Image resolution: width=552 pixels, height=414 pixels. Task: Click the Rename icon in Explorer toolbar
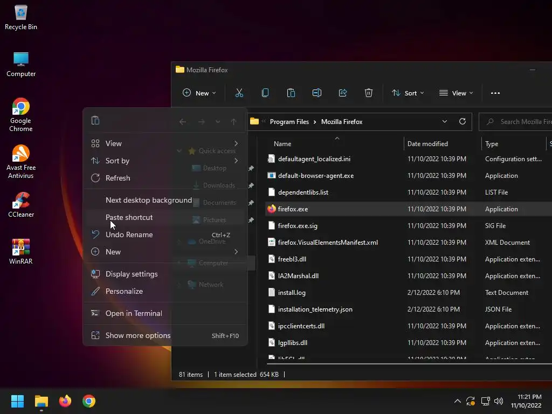click(x=317, y=93)
